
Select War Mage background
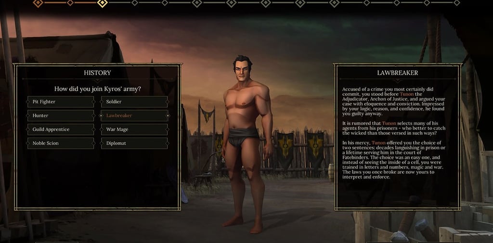[x=134, y=129]
